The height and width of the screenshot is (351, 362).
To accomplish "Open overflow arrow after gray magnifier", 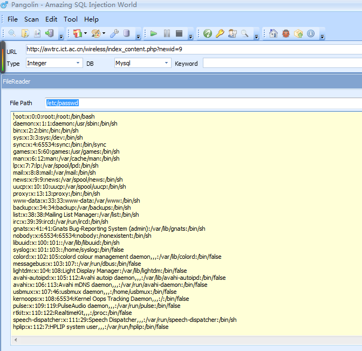I will click(x=256, y=37).
